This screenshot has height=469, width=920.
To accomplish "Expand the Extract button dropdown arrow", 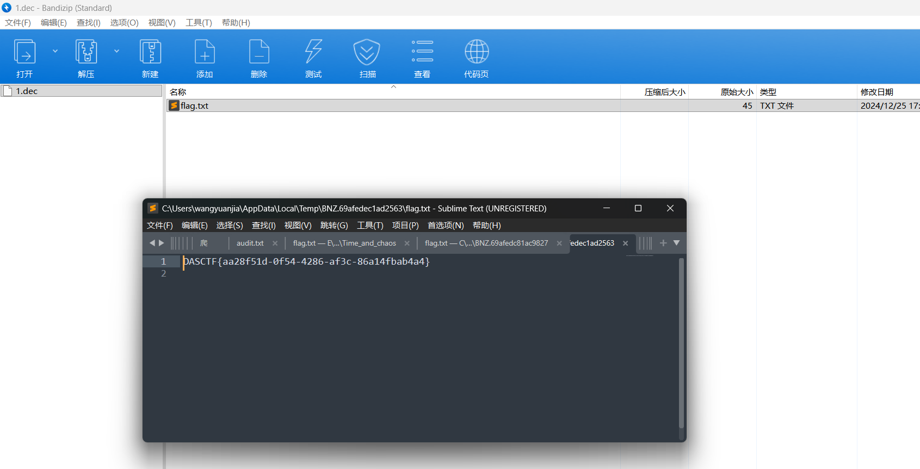I will [x=116, y=51].
